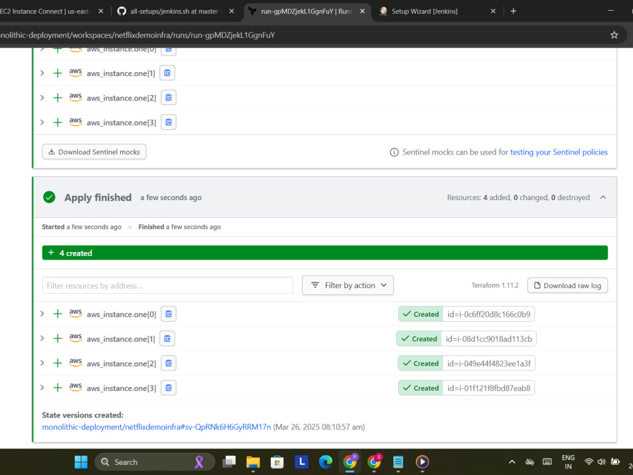Switch to Chrome profile S on taskbar

tap(374, 462)
